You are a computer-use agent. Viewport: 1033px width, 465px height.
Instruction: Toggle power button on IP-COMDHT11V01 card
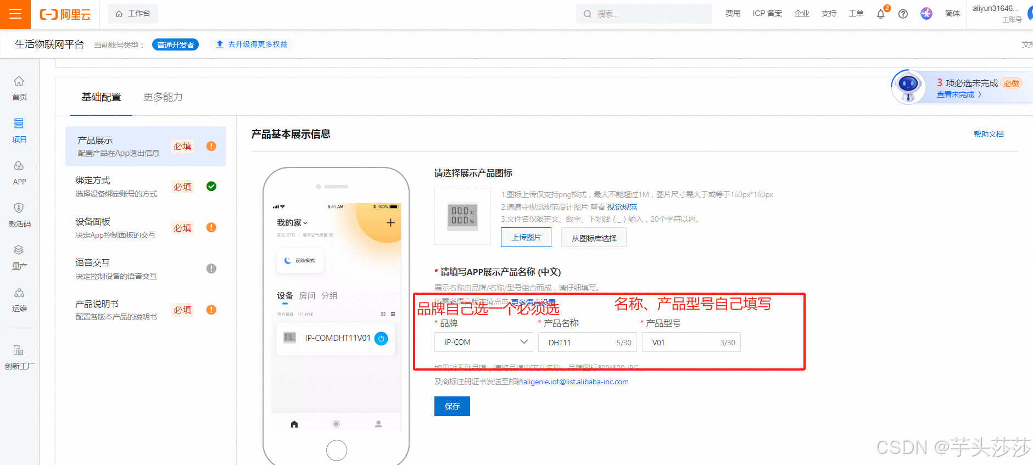click(x=381, y=339)
